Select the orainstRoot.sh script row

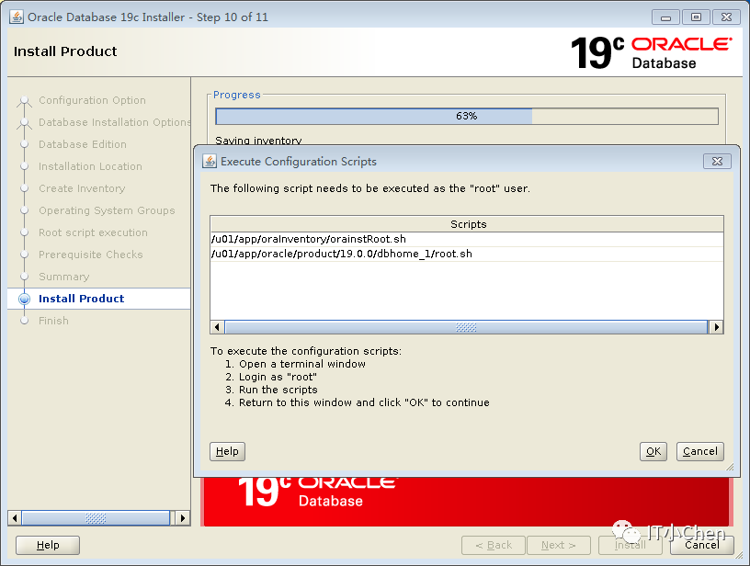coord(466,239)
